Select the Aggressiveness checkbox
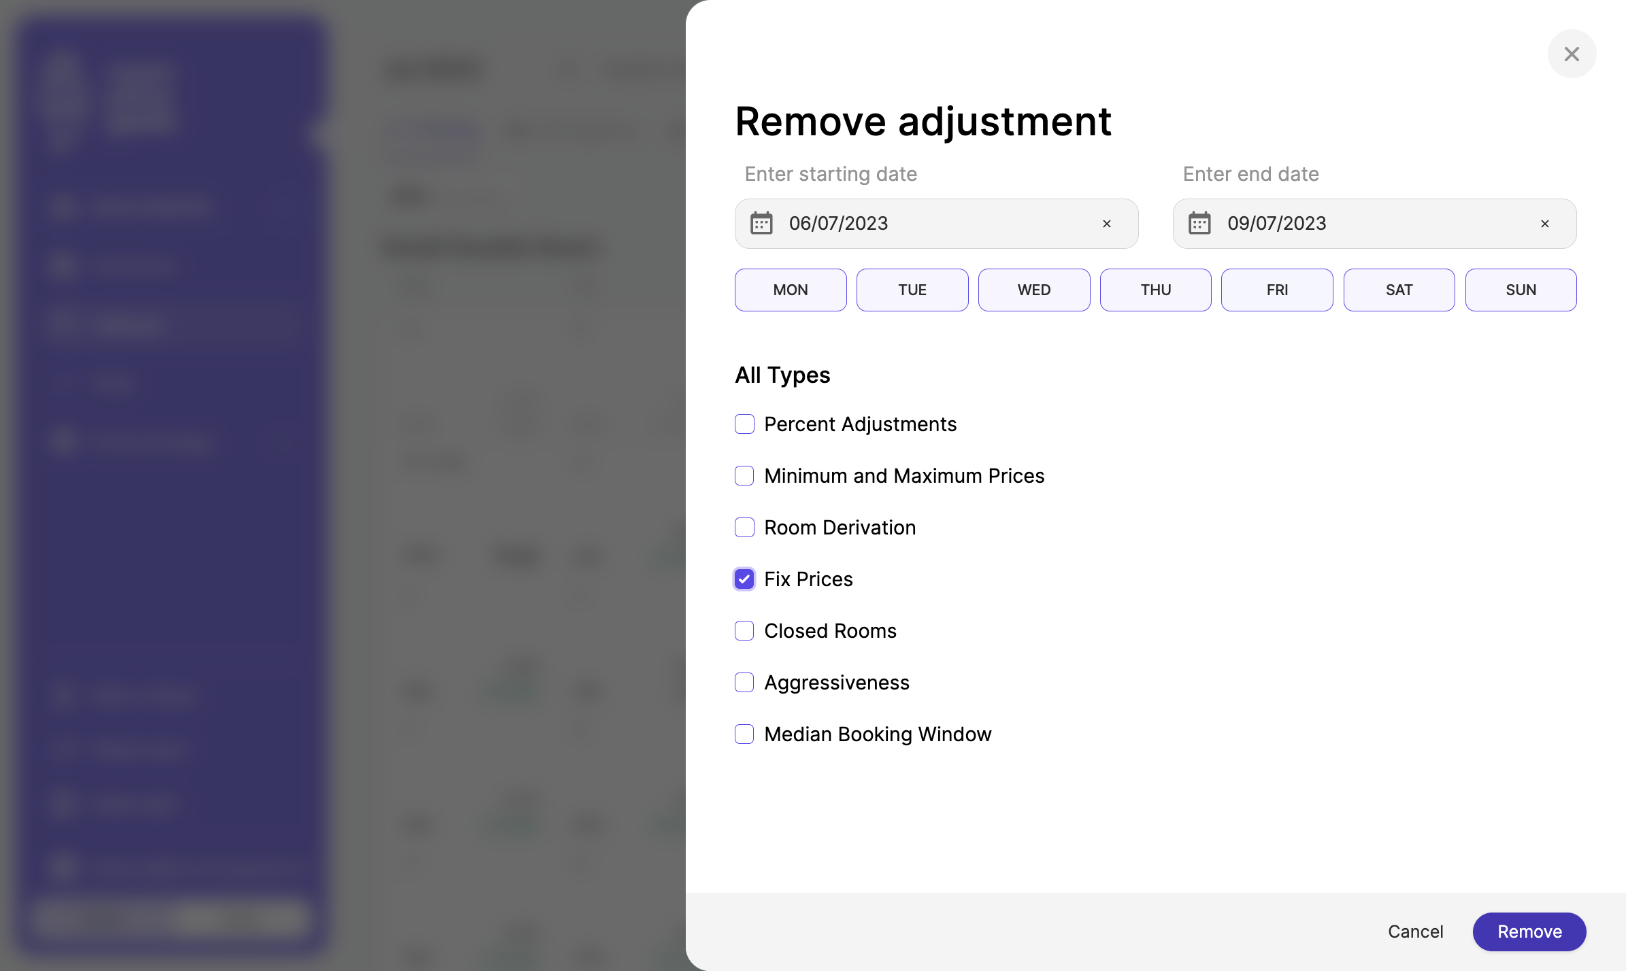 [744, 683]
